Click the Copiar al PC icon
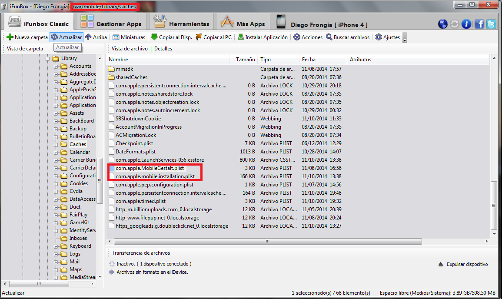This screenshot has height=299, width=502. [199, 37]
